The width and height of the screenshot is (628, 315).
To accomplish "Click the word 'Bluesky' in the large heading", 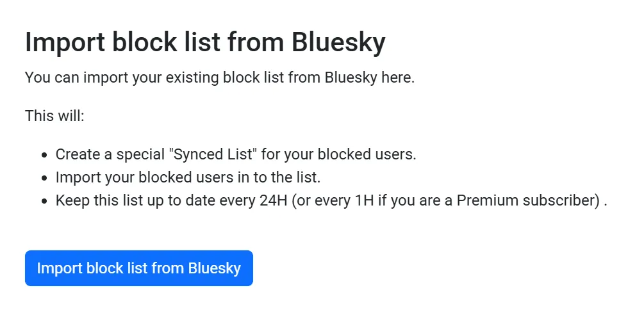I will tap(338, 43).
